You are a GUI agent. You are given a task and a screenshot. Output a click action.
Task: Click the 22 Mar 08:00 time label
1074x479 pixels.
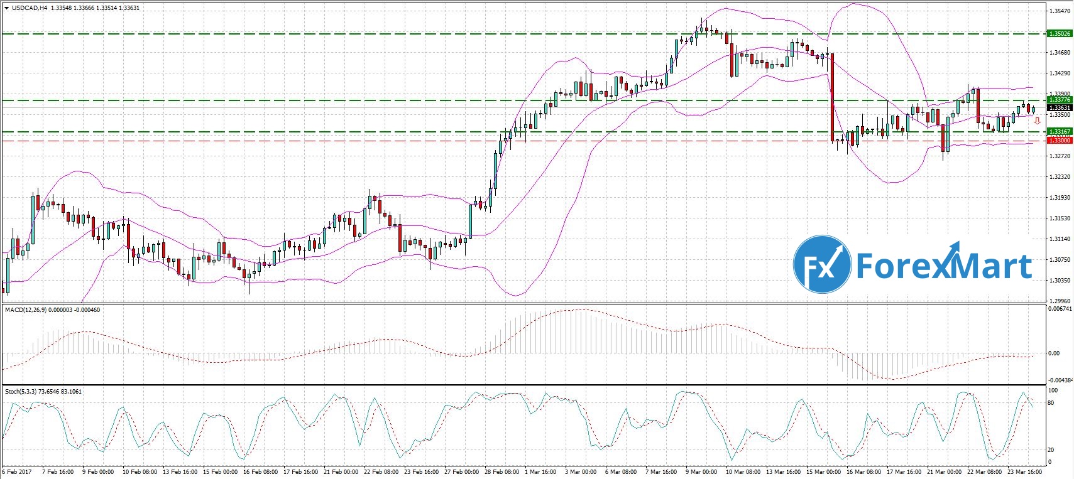pyautogui.click(x=985, y=472)
